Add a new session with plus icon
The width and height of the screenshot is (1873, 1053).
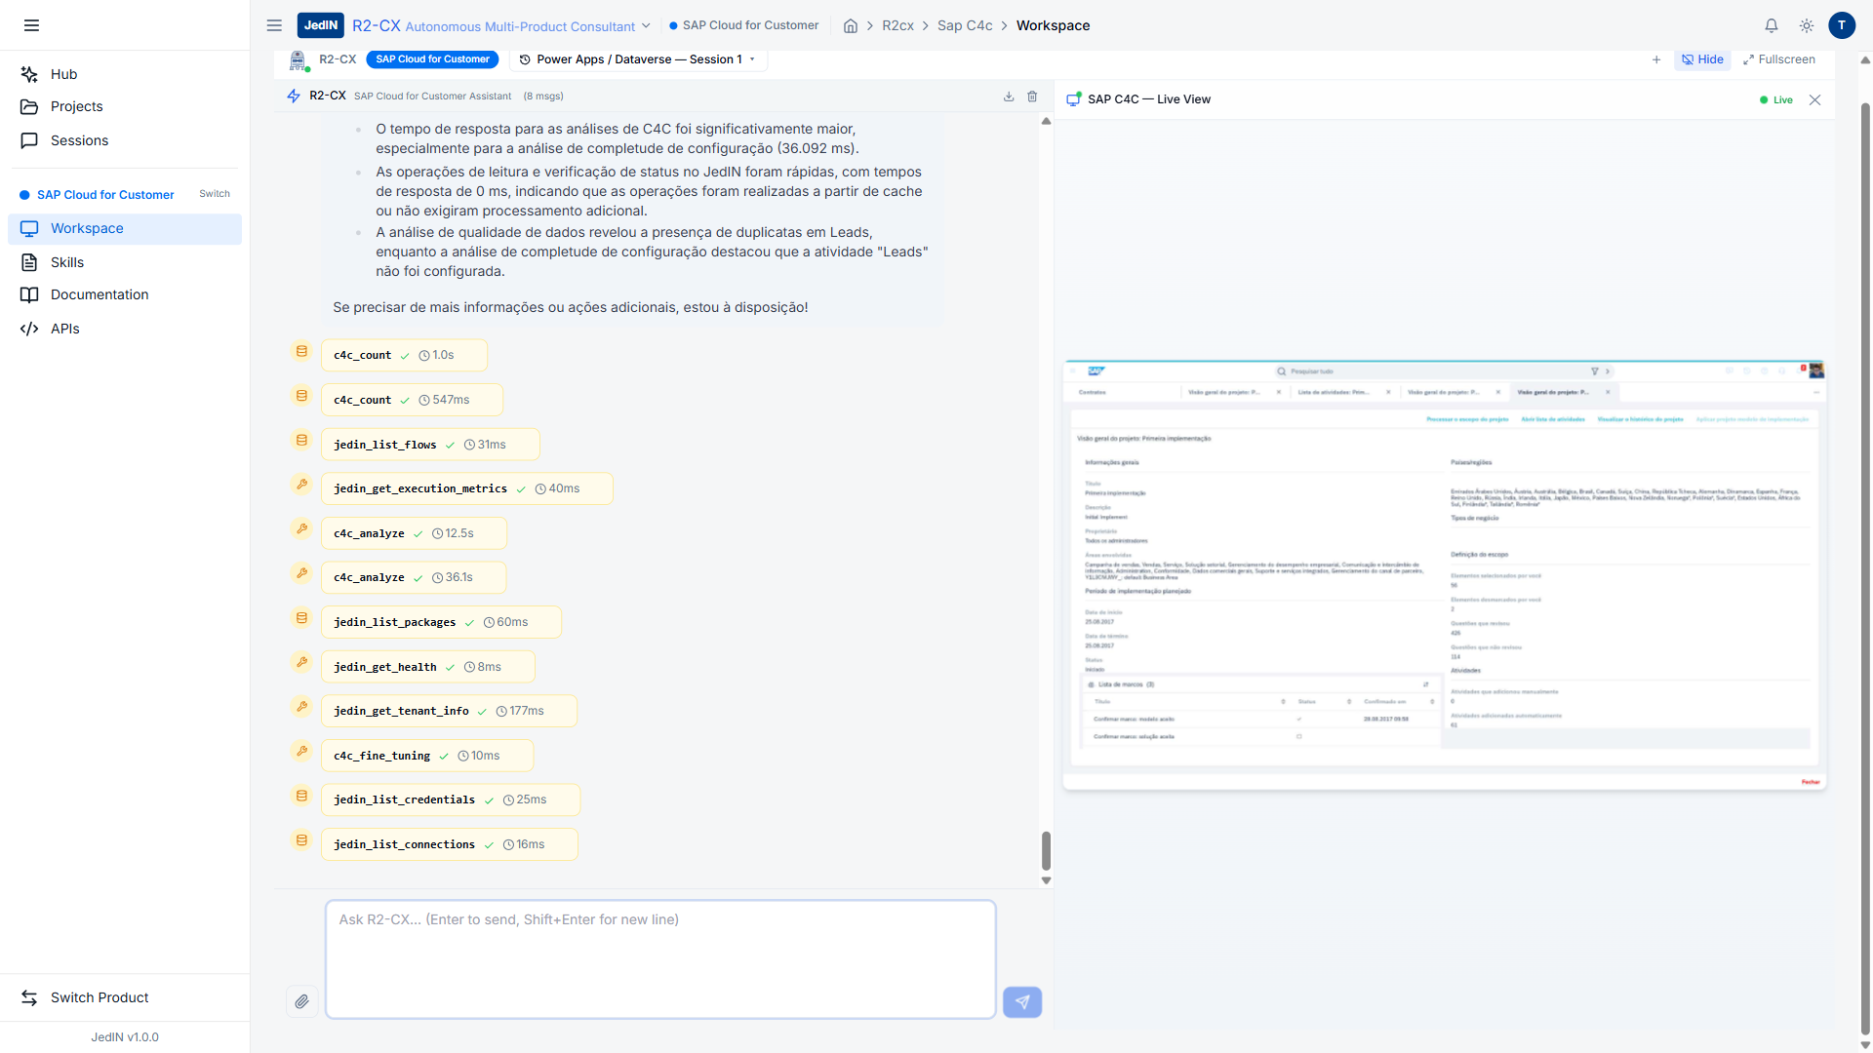tap(1656, 59)
